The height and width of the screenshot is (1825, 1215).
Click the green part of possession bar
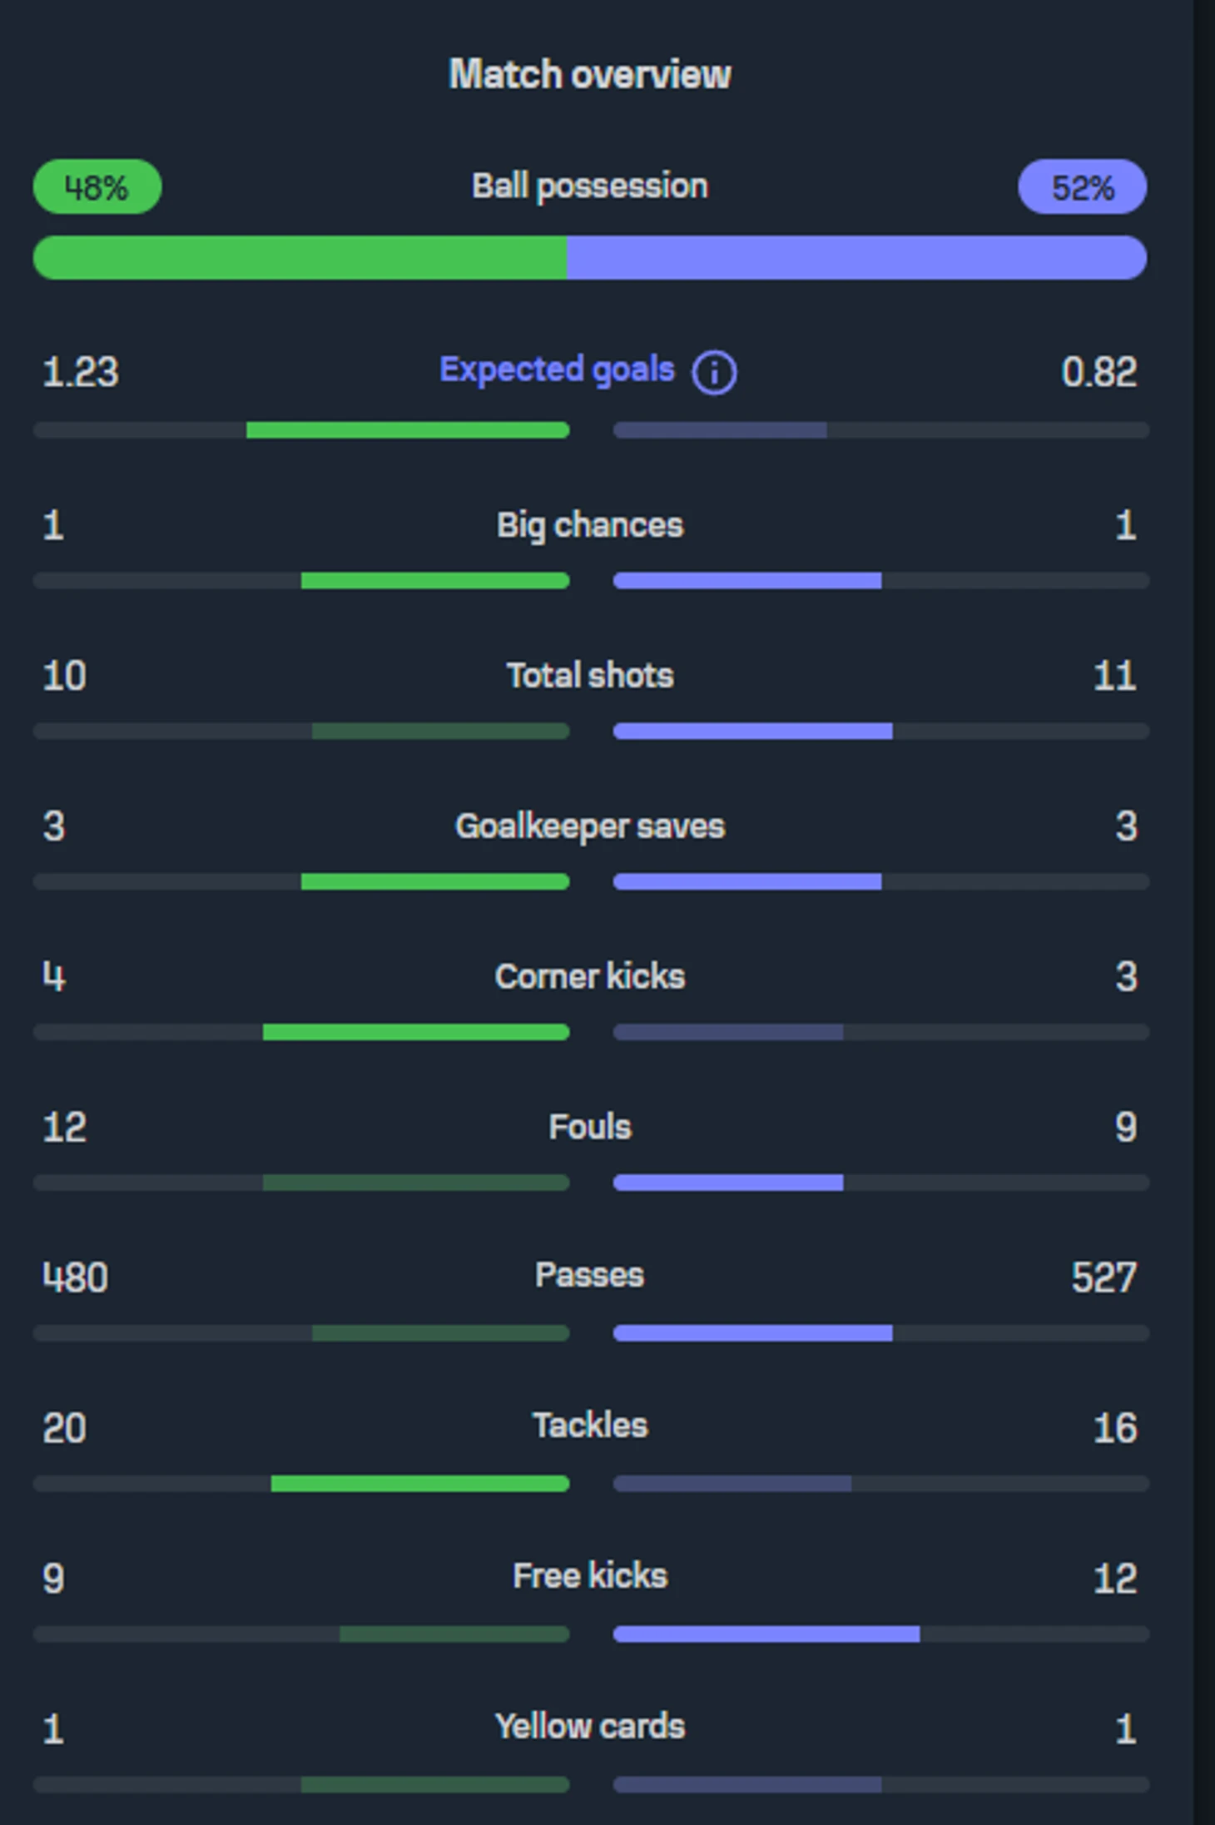tap(300, 258)
